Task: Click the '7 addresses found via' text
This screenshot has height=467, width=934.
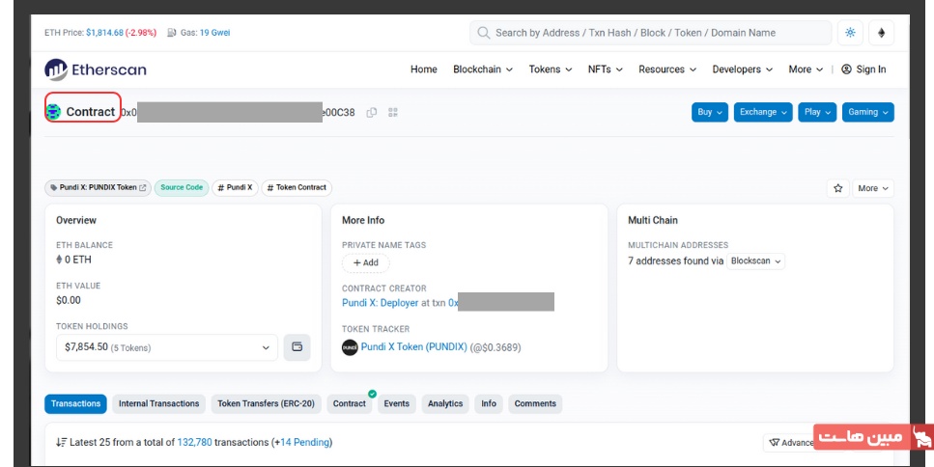Action: pyautogui.click(x=675, y=261)
